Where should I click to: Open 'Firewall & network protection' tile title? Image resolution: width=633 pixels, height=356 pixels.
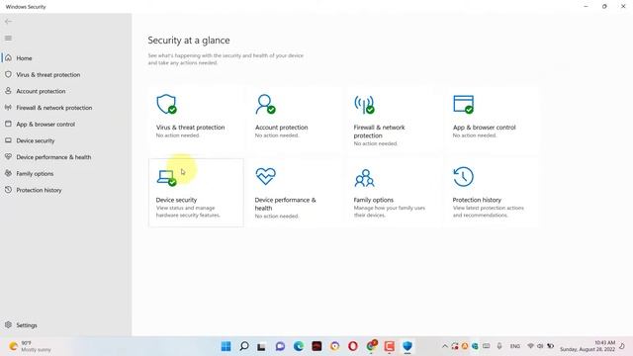coord(379,132)
